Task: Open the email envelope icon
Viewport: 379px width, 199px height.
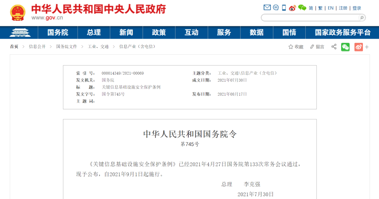Action: point(267,7)
